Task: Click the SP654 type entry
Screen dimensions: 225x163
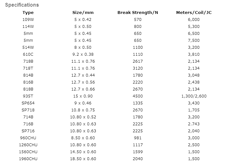Action: click(x=28, y=103)
